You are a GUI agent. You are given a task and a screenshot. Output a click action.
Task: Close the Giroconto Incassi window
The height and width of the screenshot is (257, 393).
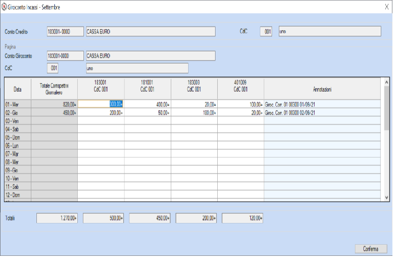(x=387, y=7)
